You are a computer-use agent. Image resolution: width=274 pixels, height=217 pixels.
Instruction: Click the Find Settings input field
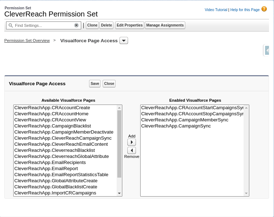(44, 25)
